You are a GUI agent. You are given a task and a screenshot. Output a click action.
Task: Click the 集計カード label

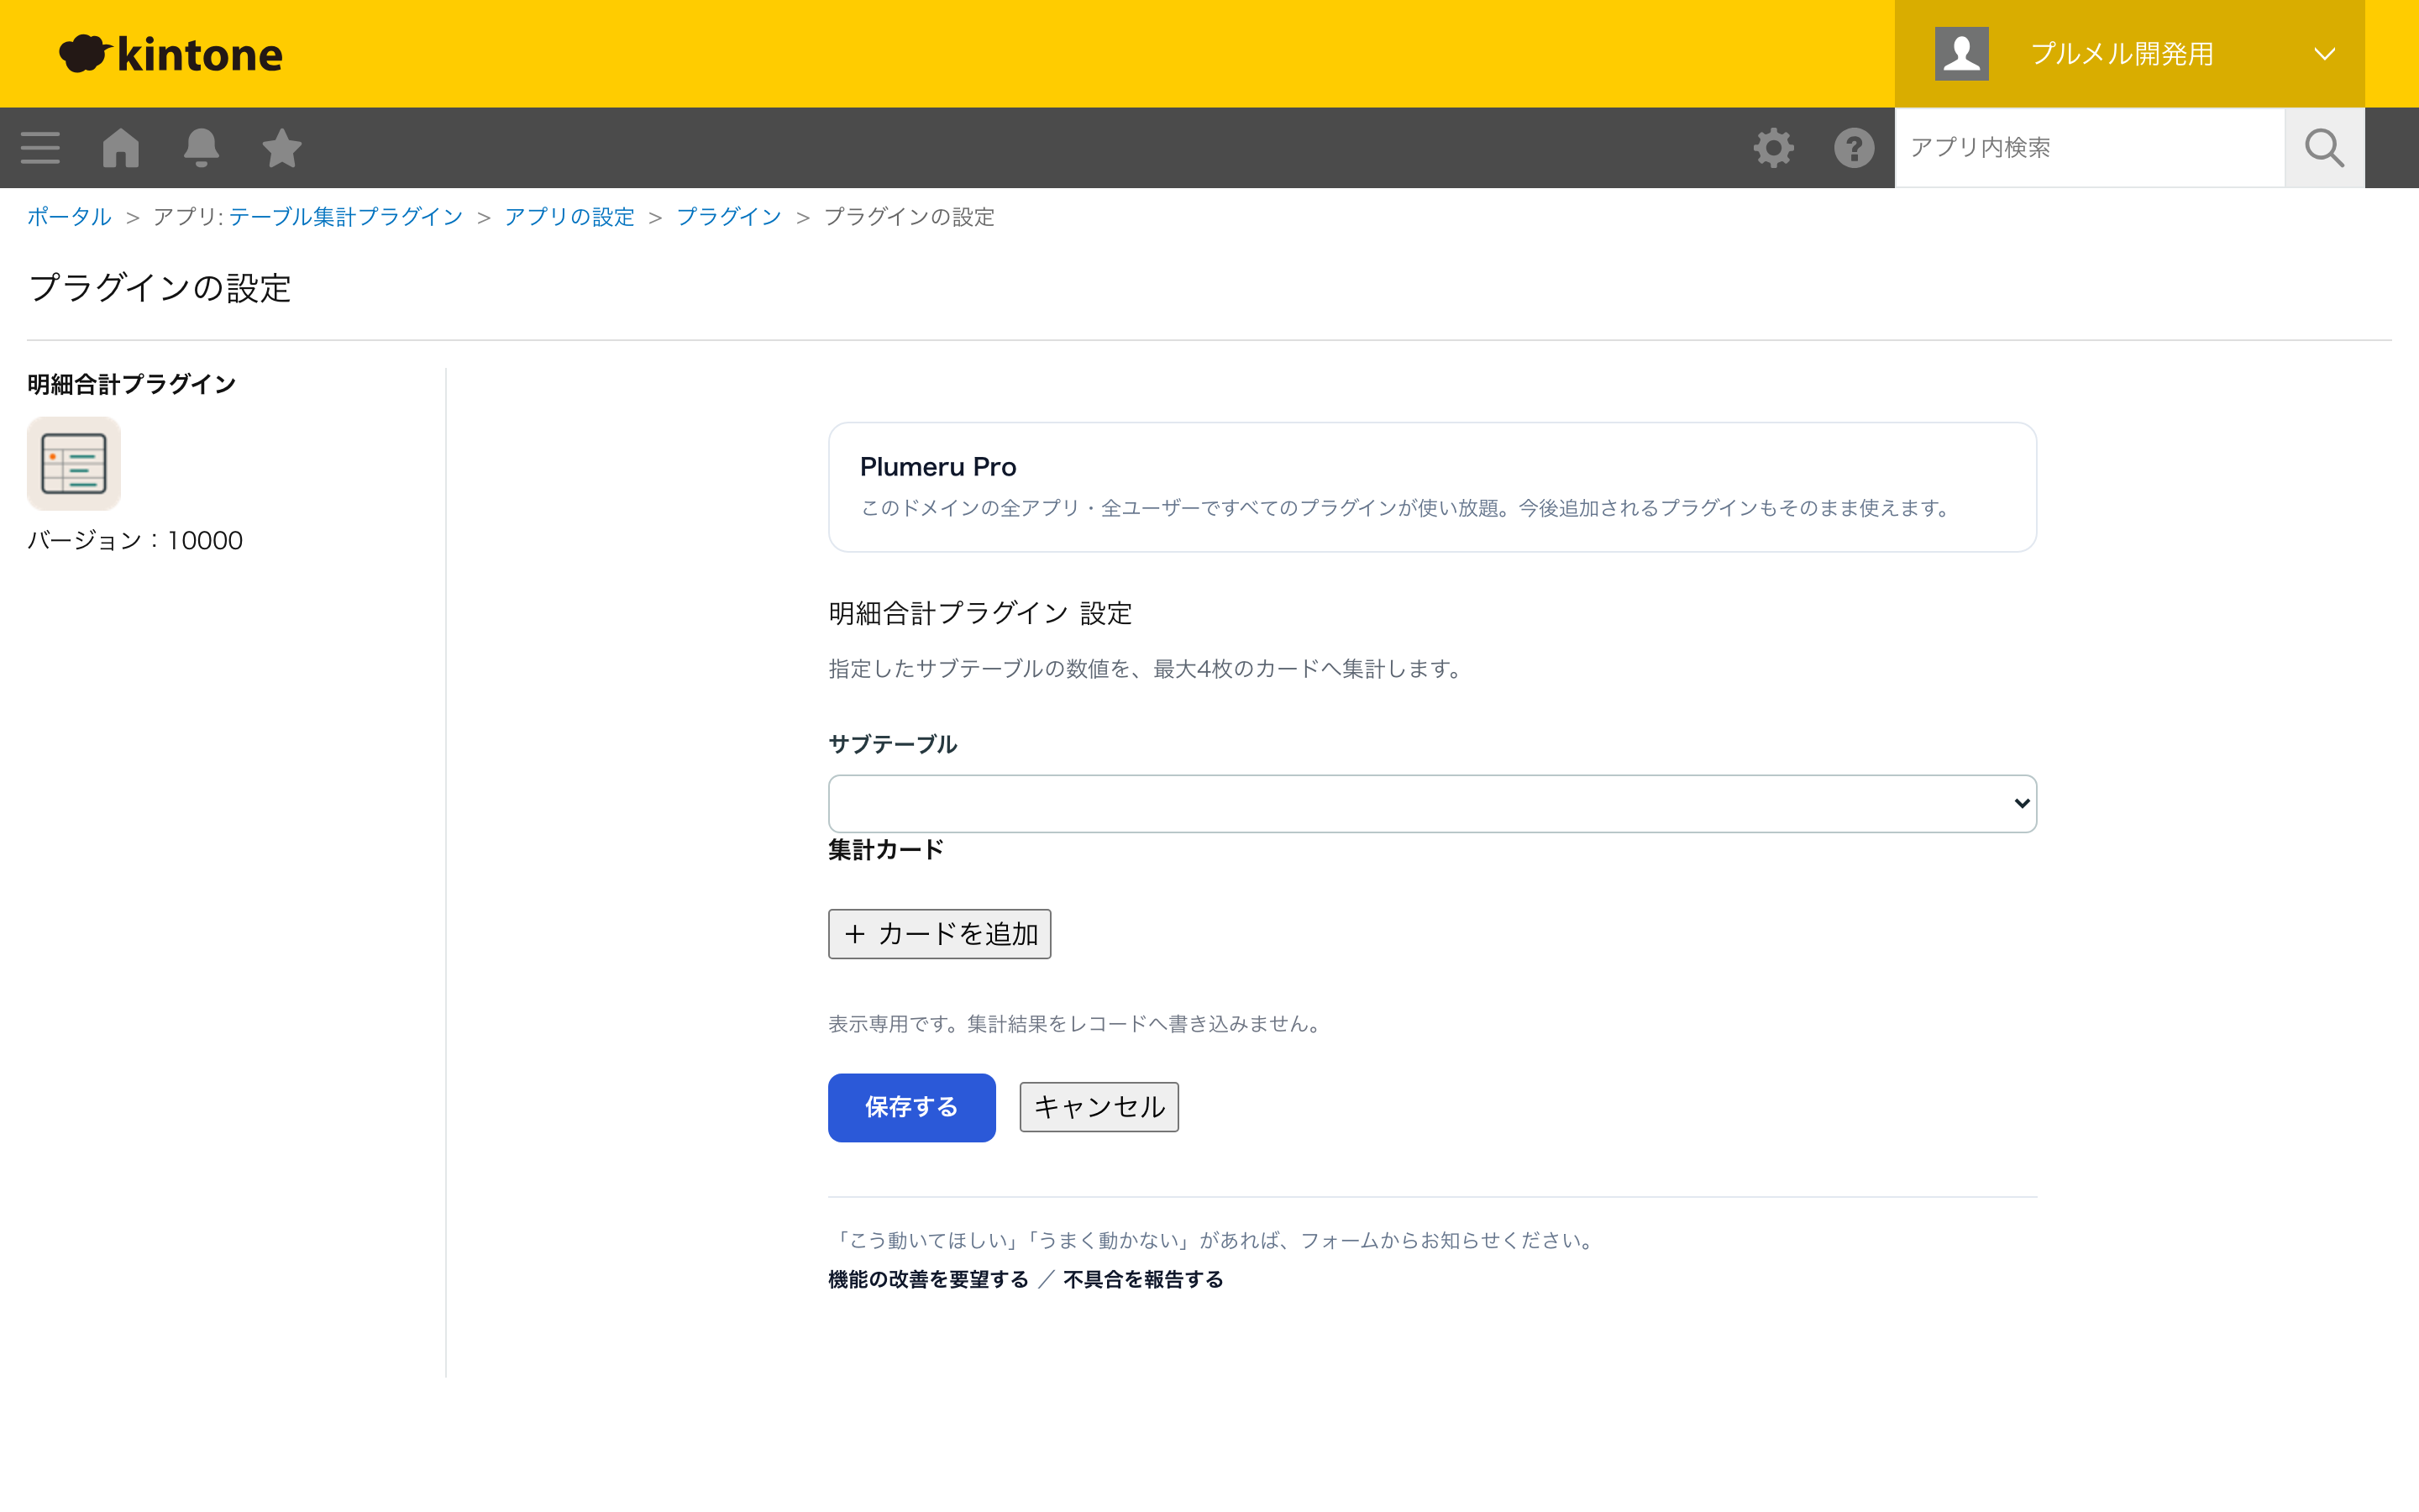coord(885,850)
